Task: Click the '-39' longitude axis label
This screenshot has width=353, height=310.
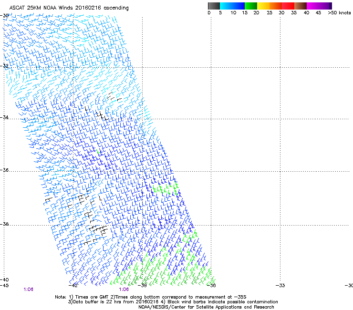Action: point(142,286)
